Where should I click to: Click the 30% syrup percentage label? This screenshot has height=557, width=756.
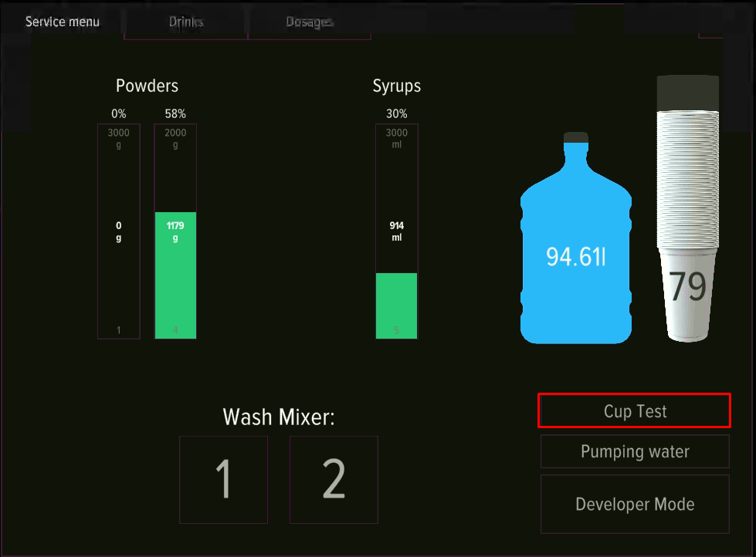(396, 114)
